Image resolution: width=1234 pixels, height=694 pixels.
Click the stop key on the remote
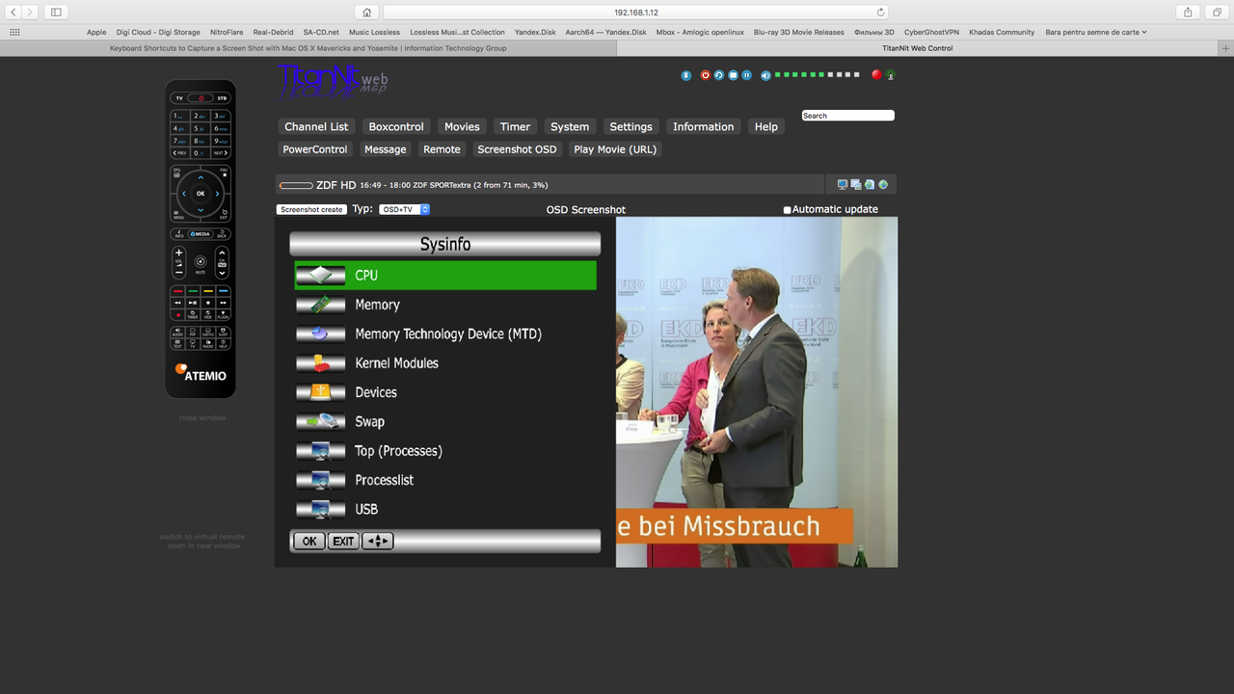click(207, 303)
